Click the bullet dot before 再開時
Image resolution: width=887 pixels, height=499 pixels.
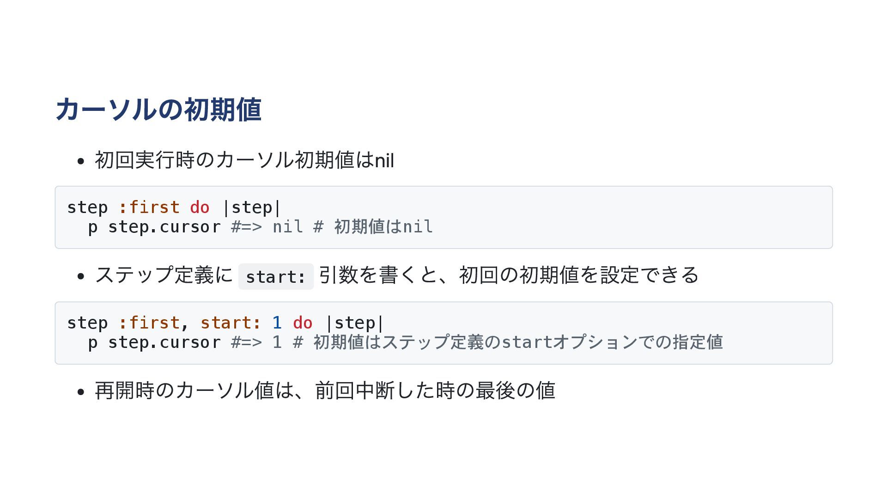point(81,392)
